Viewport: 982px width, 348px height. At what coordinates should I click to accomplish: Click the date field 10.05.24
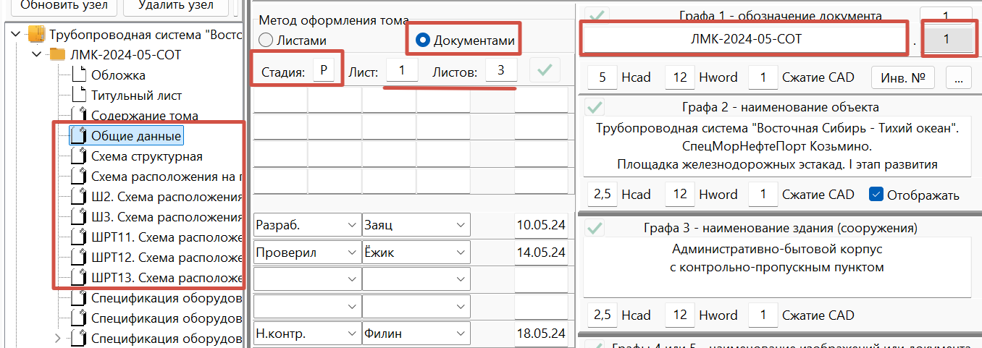click(541, 225)
